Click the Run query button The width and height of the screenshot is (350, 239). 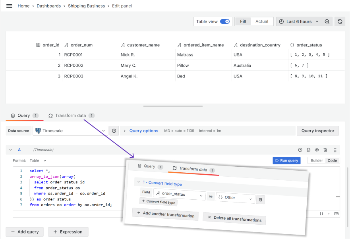[286, 160]
